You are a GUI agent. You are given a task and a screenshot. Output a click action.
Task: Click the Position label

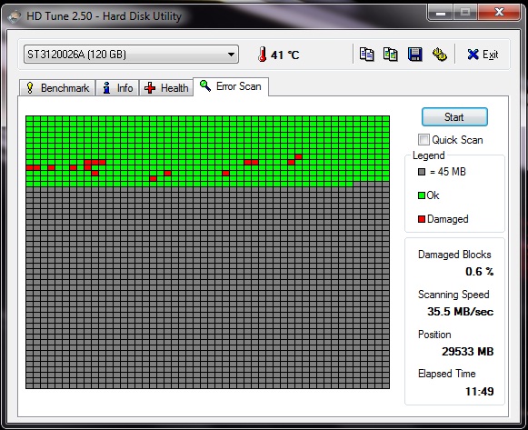click(x=434, y=335)
